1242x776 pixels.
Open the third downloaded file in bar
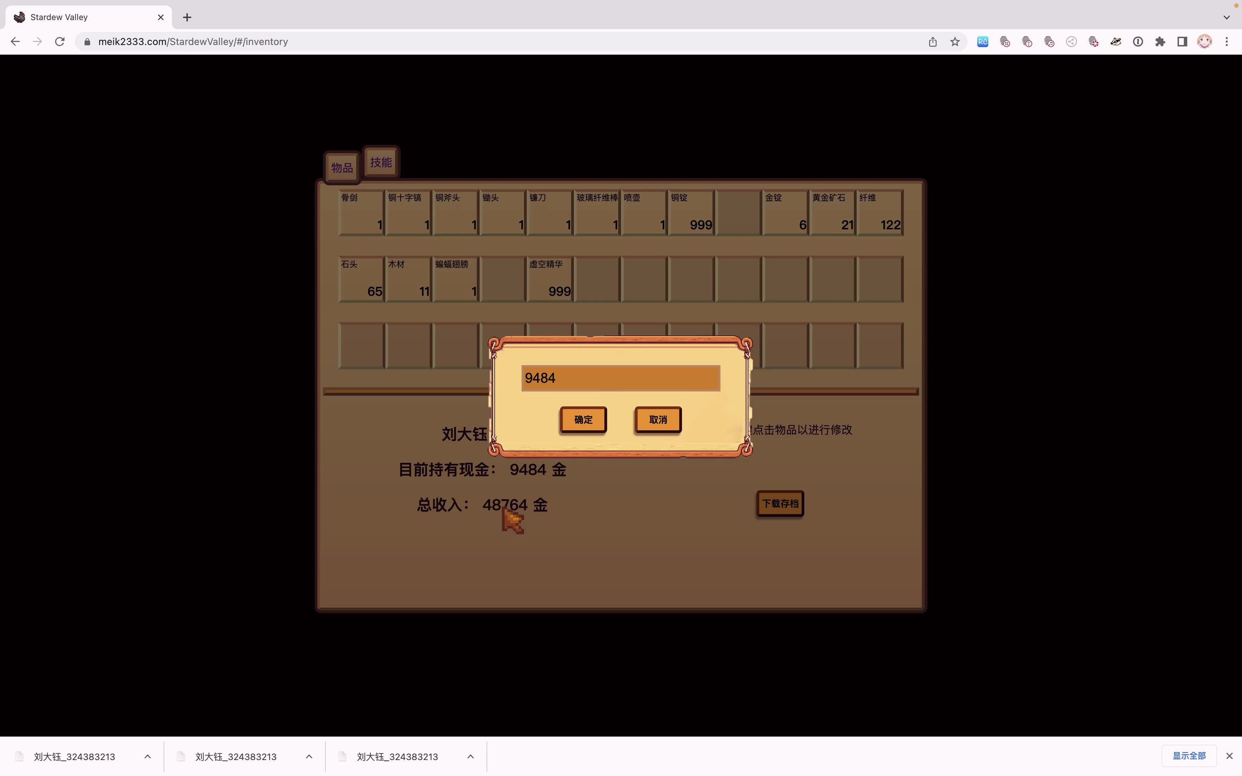[x=397, y=757]
